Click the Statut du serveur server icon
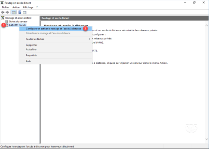This screenshot has height=149, width=209. pyautogui.click(x=7, y=22)
